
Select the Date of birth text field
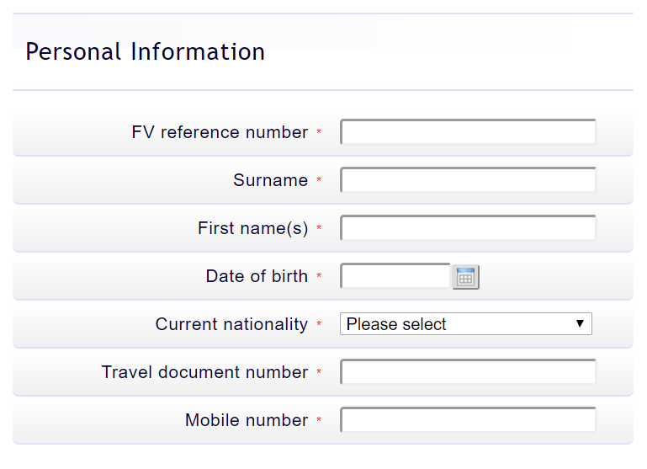pyautogui.click(x=395, y=276)
